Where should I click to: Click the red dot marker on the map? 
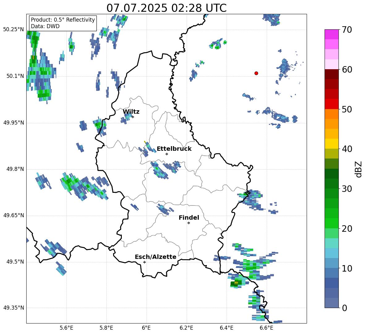256,73
